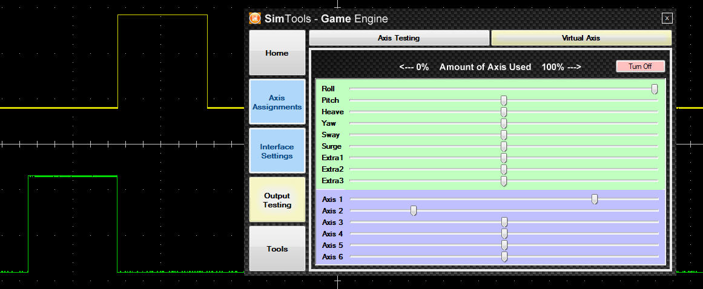Go to Output Testing section
The width and height of the screenshot is (703, 289).
[x=277, y=200]
